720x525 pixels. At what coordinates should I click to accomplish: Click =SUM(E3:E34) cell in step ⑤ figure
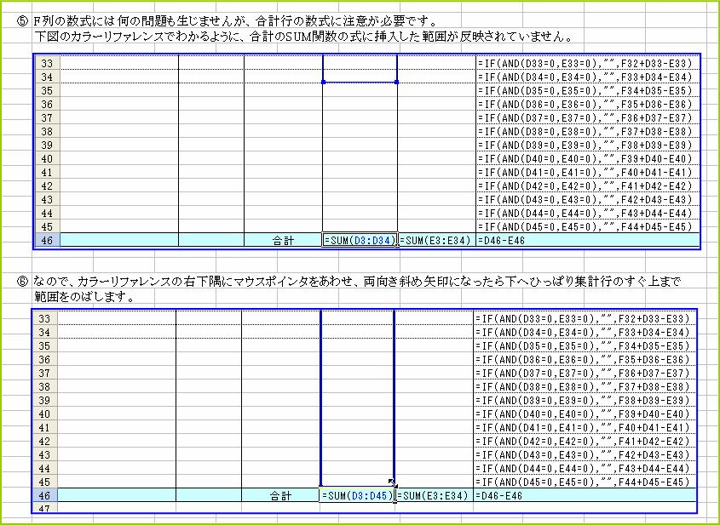tap(436, 240)
